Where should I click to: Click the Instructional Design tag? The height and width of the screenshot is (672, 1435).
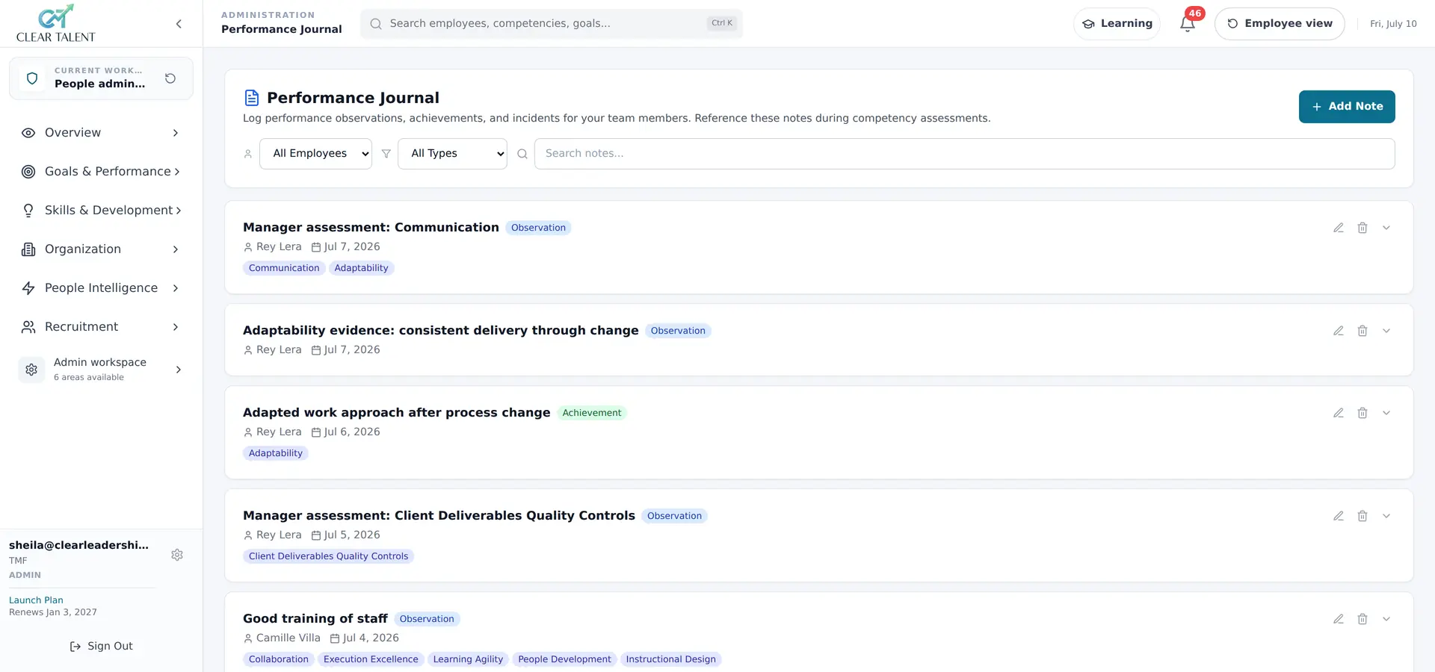670,659
